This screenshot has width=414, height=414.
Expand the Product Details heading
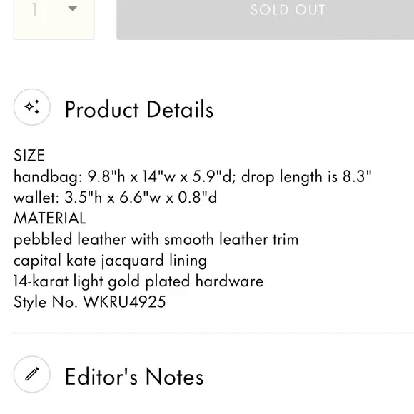(139, 109)
